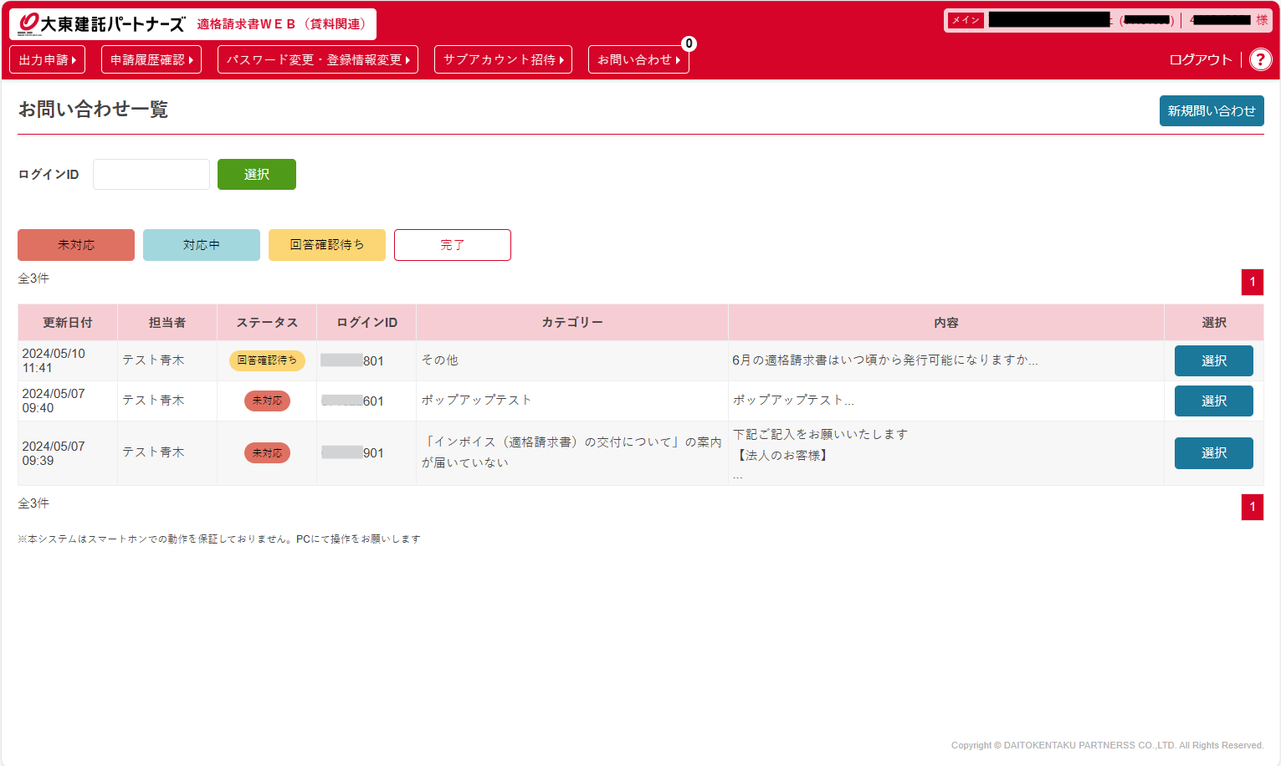Click the date 2024/05/07 09:39
Screen dimensions: 1281x766
(x=54, y=453)
